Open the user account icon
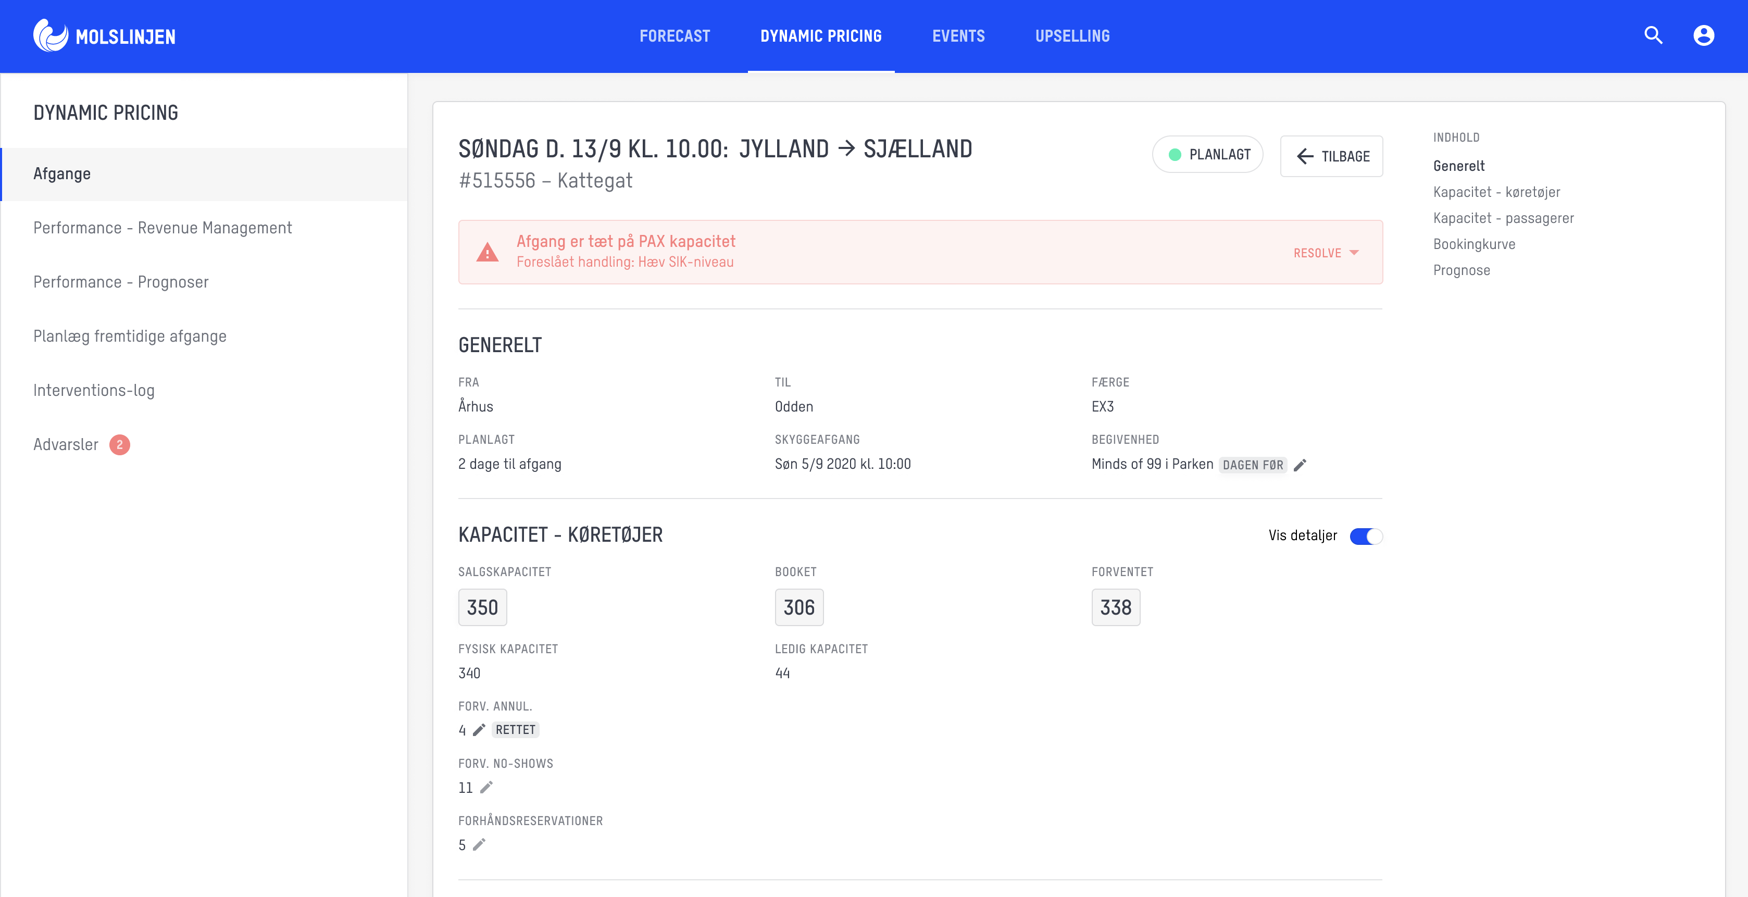Image resolution: width=1748 pixels, height=897 pixels. click(x=1703, y=35)
